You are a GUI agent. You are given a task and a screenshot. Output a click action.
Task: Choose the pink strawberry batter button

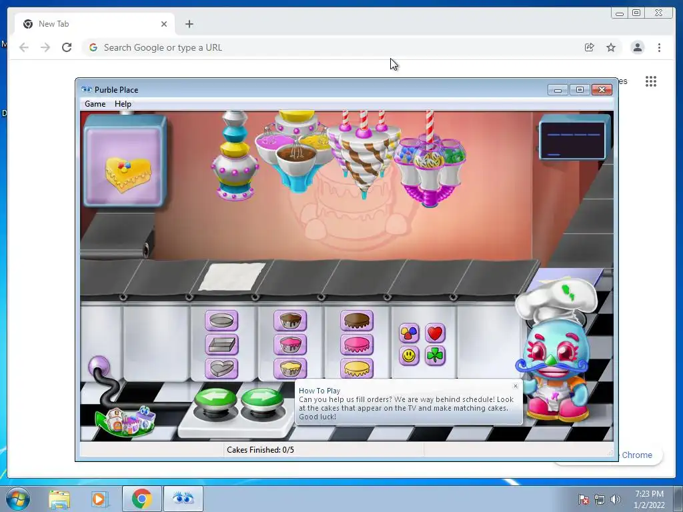290,345
